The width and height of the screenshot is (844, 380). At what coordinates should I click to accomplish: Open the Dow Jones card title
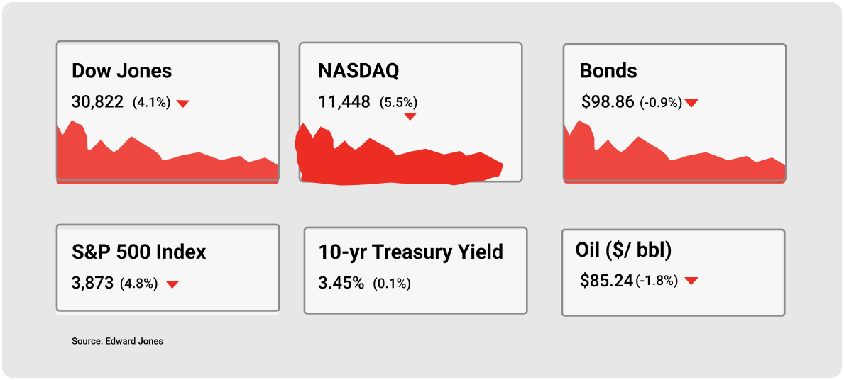click(x=121, y=71)
